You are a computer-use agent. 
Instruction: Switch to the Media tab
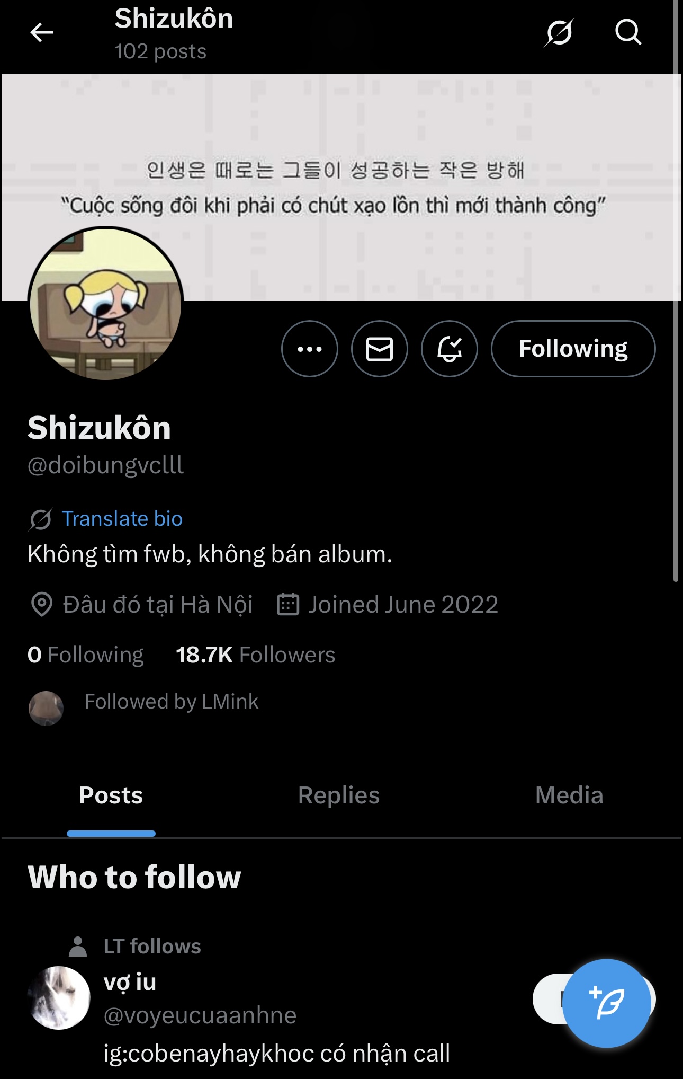coord(569,795)
